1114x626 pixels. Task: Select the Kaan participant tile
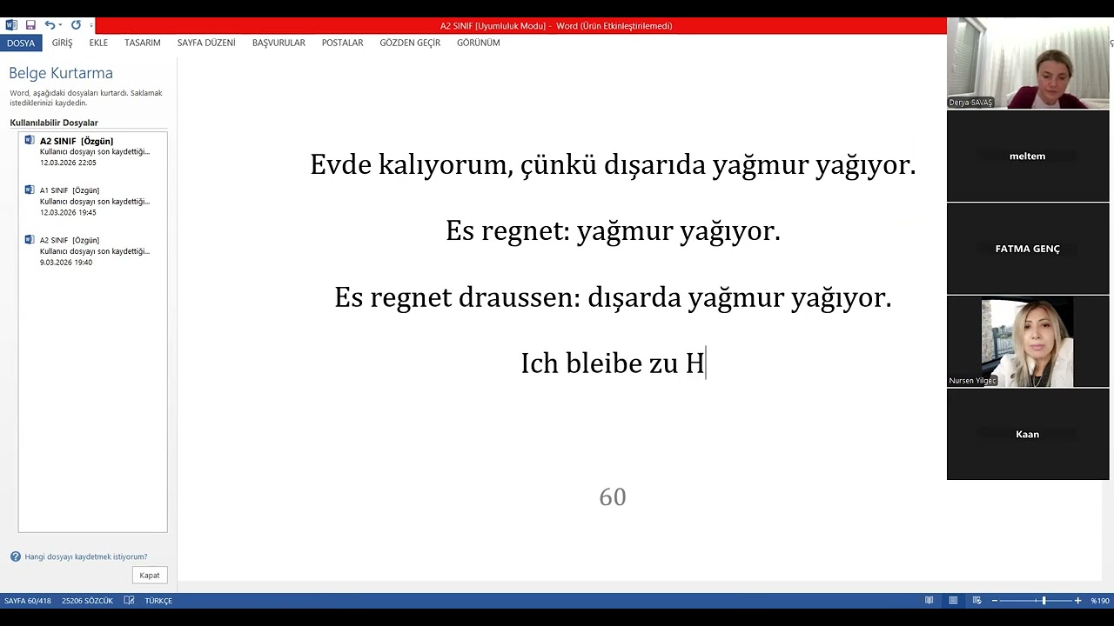tap(1028, 434)
